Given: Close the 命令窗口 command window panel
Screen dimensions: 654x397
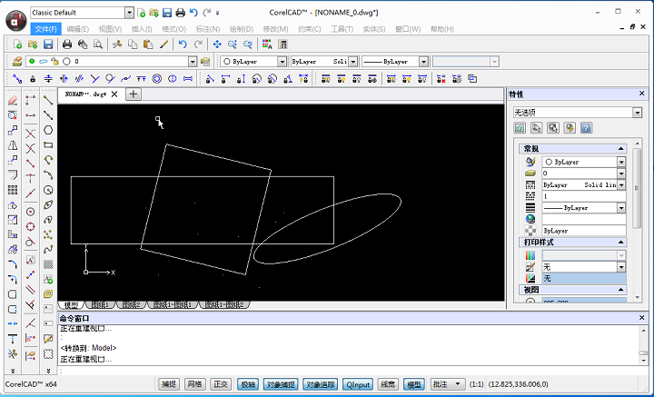Looking at the screenshot, I should coord(641,318).
